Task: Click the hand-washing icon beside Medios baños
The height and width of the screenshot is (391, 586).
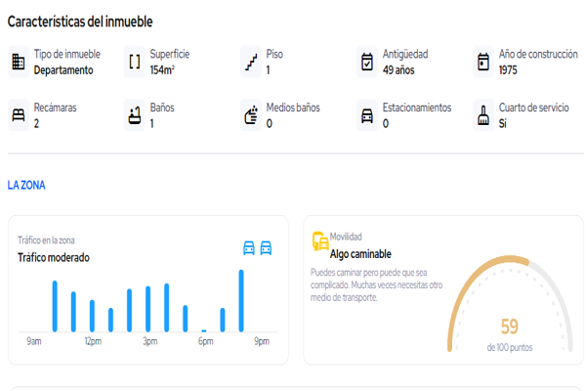Action: 251,115
